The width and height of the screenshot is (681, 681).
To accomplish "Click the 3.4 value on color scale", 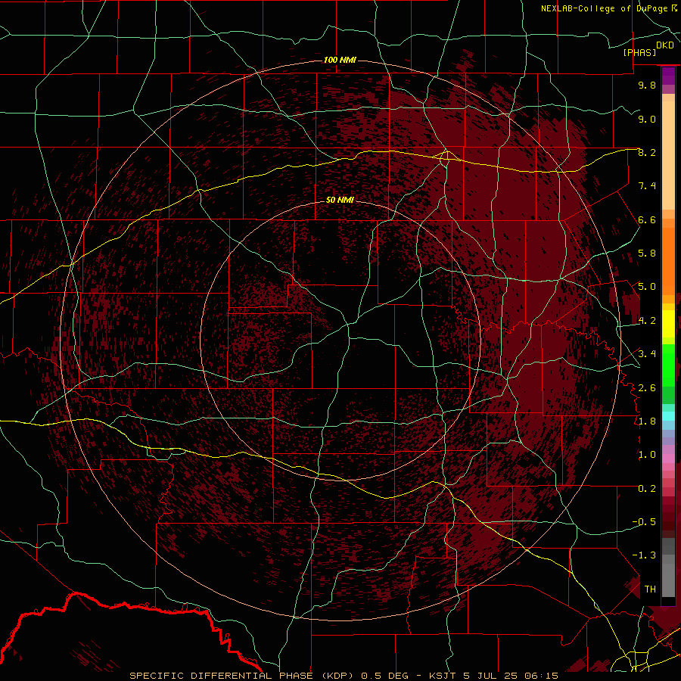I will pyautogui.click(x=647, y=353).
